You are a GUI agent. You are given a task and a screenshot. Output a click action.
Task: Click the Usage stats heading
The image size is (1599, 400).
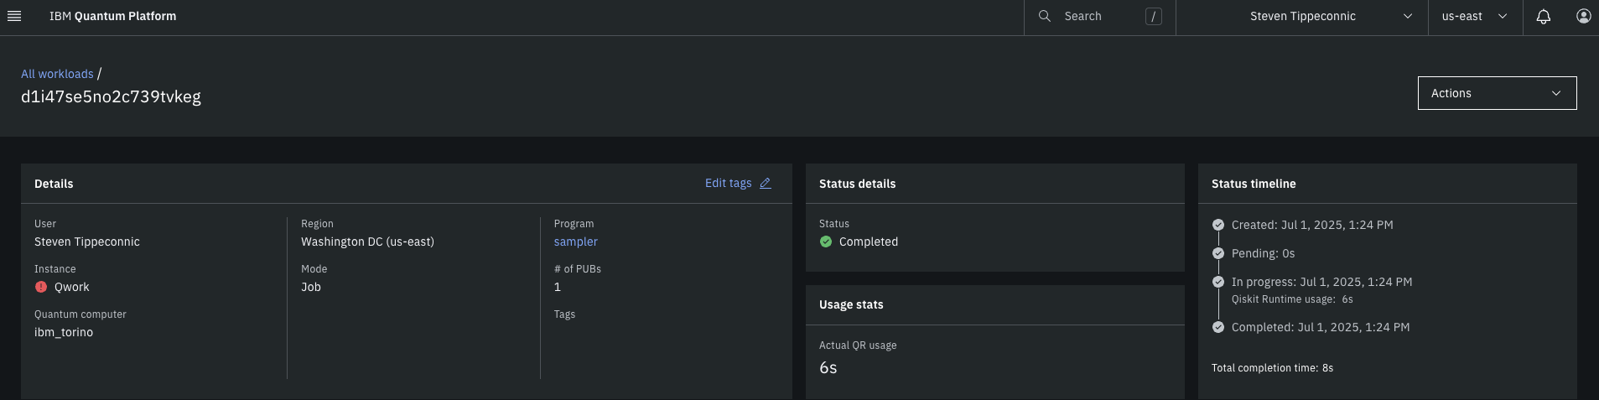coord(851,304)
